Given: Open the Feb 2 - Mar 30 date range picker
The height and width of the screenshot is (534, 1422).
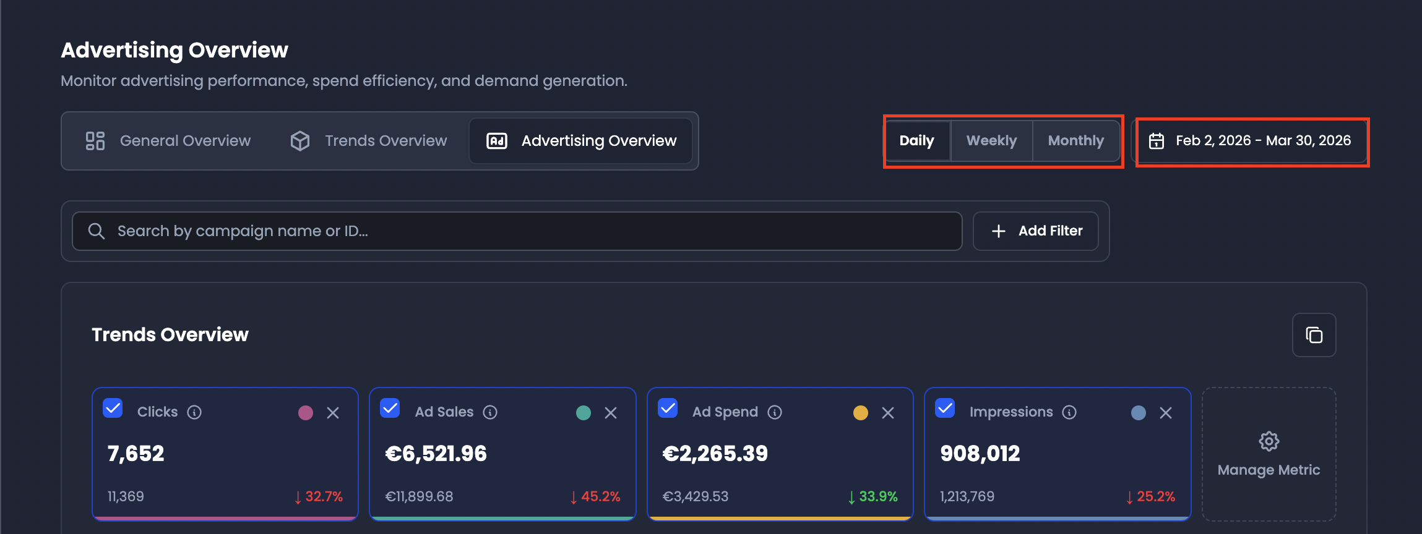Looking at the screenshot, I should [x=1252, y=141].
